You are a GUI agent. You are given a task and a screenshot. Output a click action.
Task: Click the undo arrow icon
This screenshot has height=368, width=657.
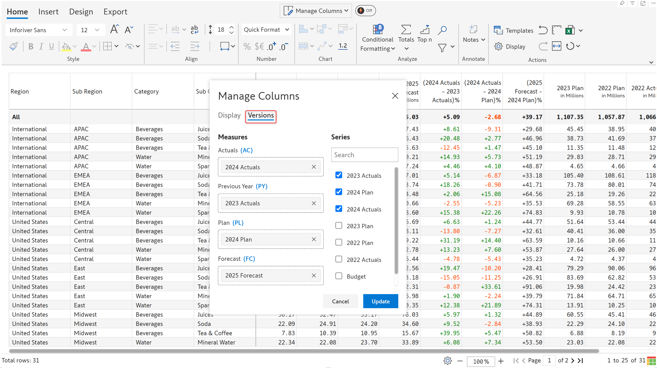pyautogui.click(x=543, y=30)
